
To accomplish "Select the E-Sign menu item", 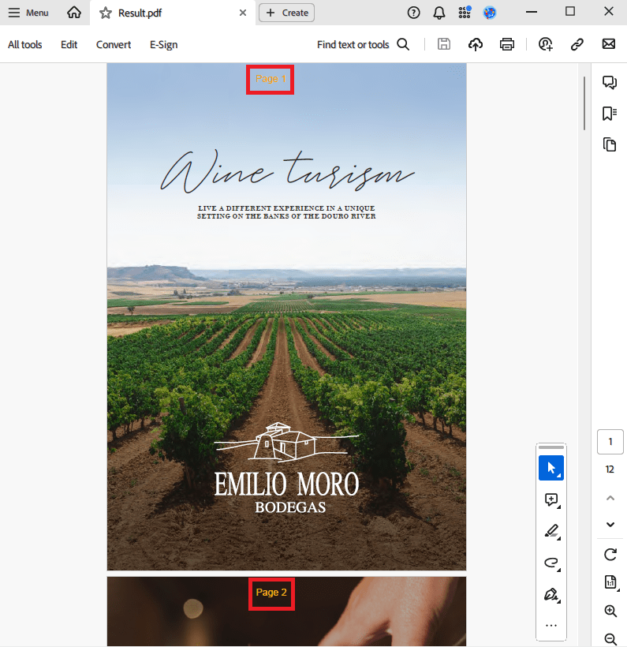I will pos(163,45).
